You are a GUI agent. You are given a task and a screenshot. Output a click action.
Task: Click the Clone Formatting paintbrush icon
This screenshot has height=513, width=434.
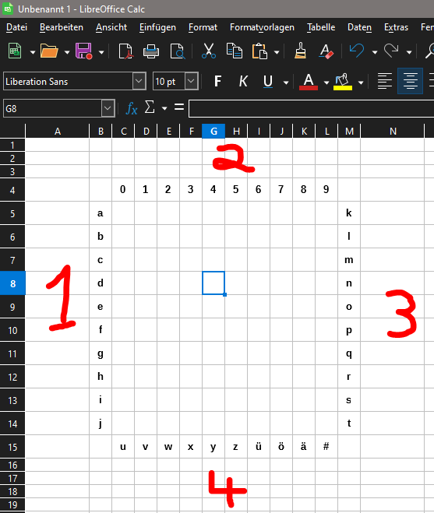point(300,51)
